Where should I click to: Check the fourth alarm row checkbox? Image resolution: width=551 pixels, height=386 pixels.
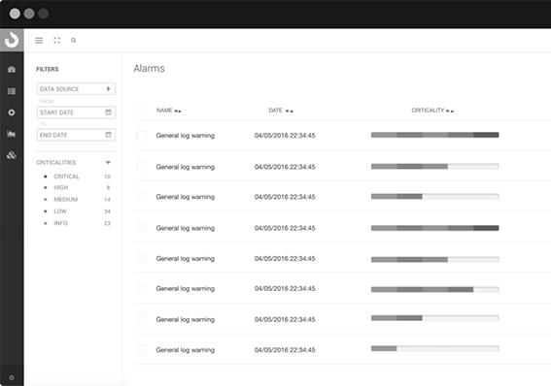pos(142,228)
